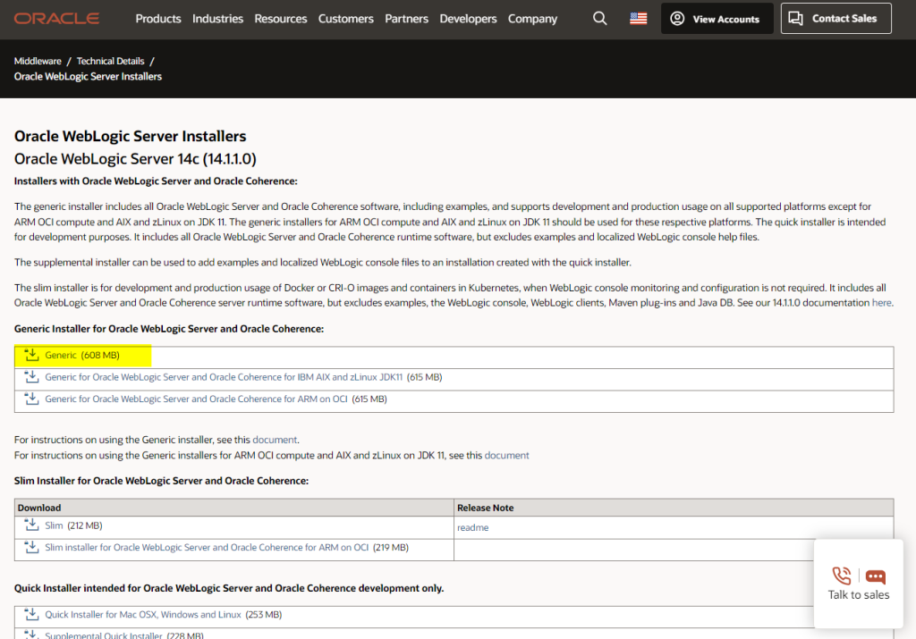Click the chat bubble icon near Talk to sales

pyautogui.click(x=874, y=576)
